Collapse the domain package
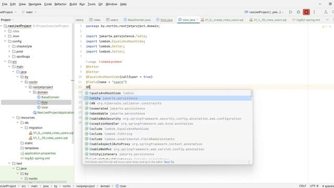This screenshot has width=334, height=188. pyautogui.click(x=30, y=92)
